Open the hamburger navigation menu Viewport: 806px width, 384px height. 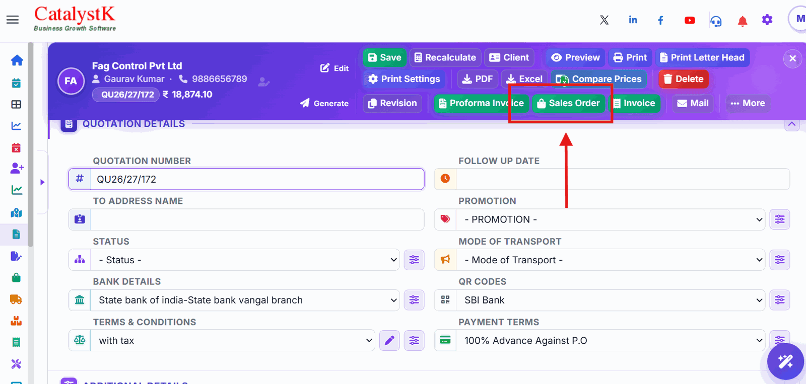click(13, 20)
